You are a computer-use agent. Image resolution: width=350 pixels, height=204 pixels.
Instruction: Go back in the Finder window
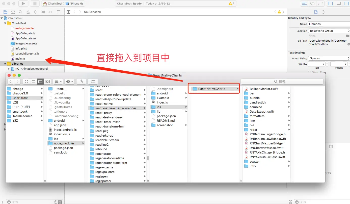click(11, 82)
